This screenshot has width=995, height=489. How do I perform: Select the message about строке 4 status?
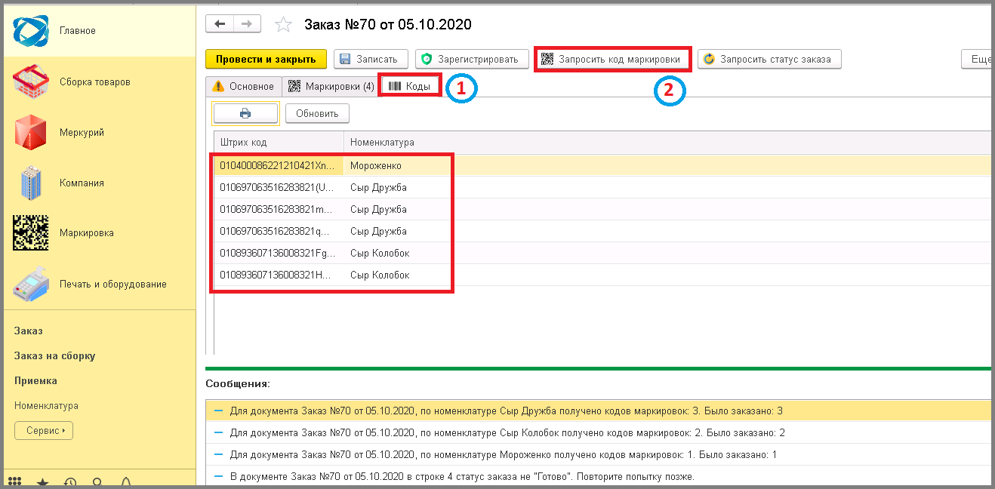[x=598, y=476]
